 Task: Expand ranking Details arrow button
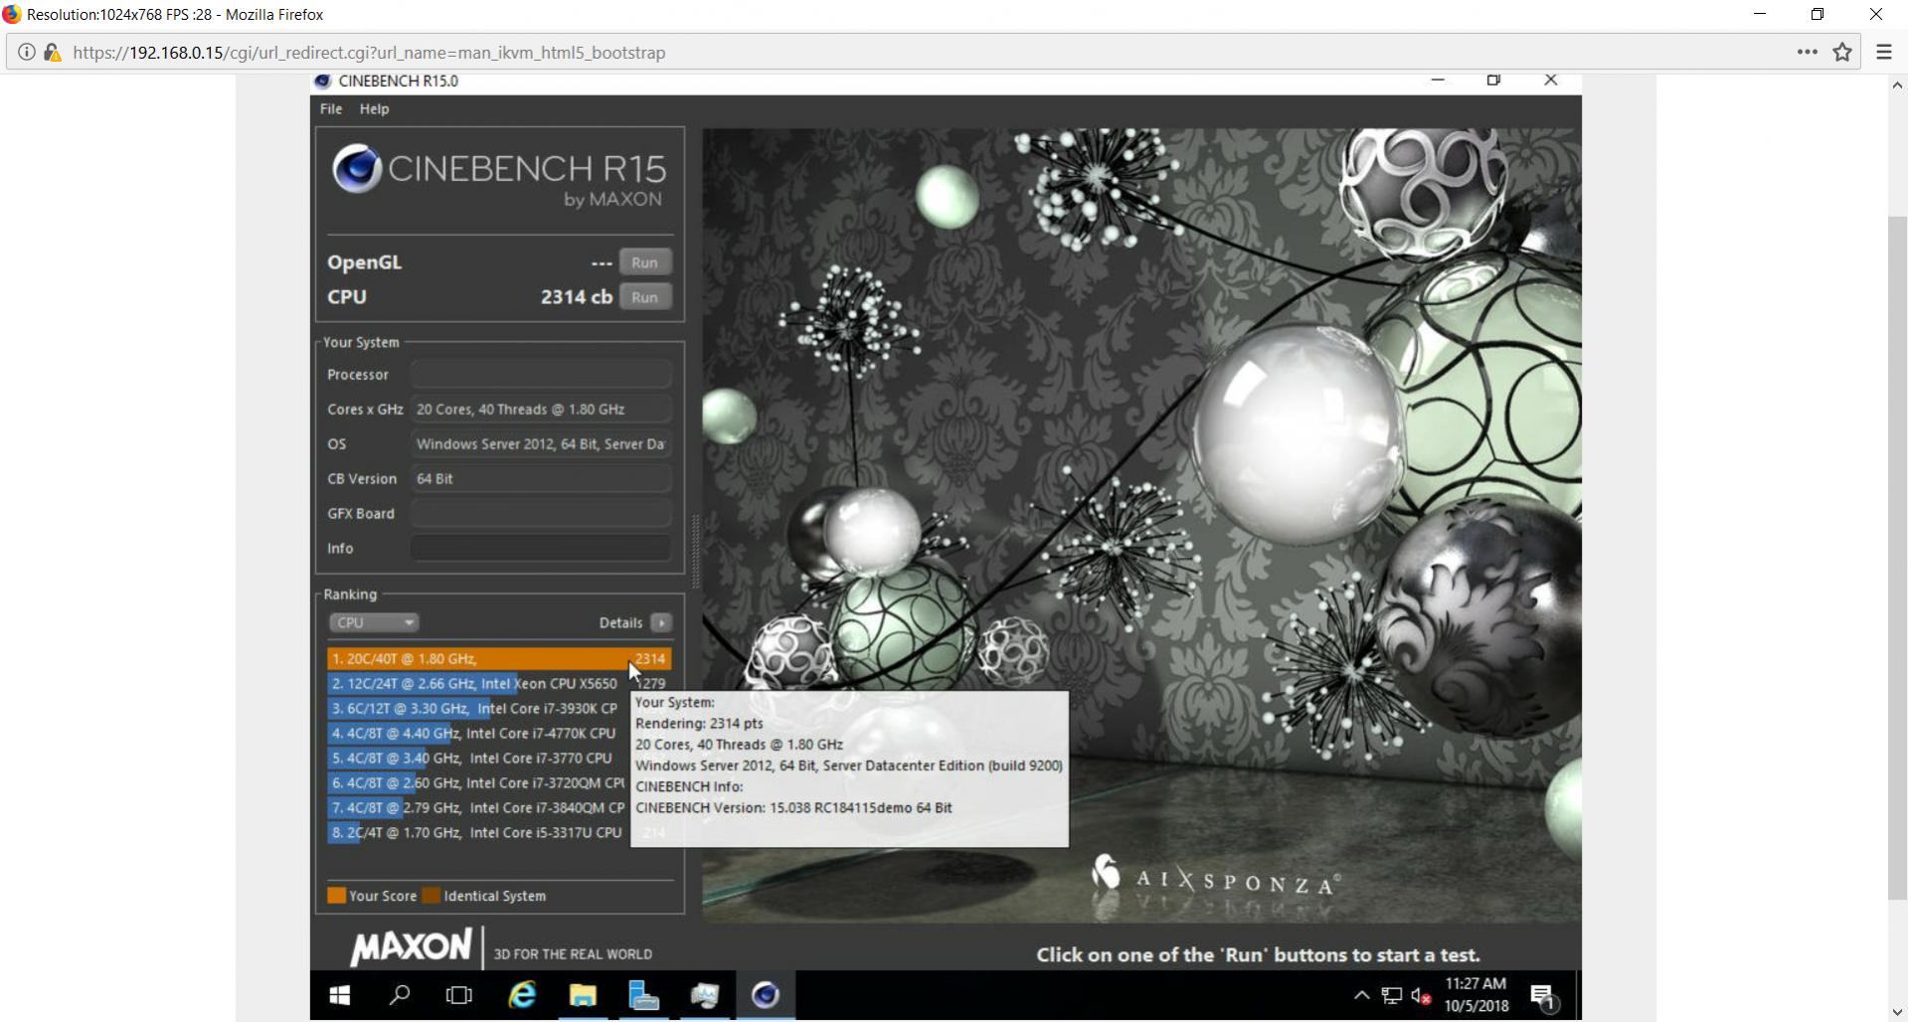pyautogui.click(x=661, y=622)
